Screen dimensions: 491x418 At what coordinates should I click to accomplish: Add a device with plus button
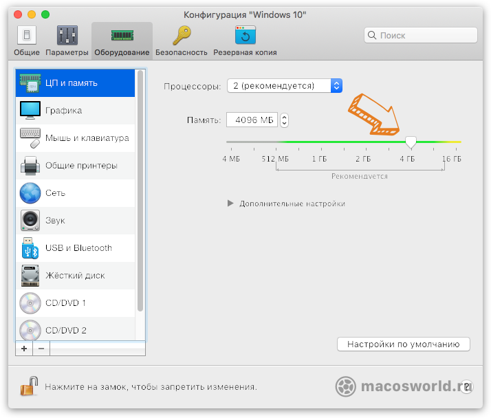[24, 349]
